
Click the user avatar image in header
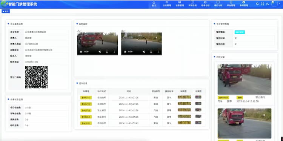coord(274,4)
